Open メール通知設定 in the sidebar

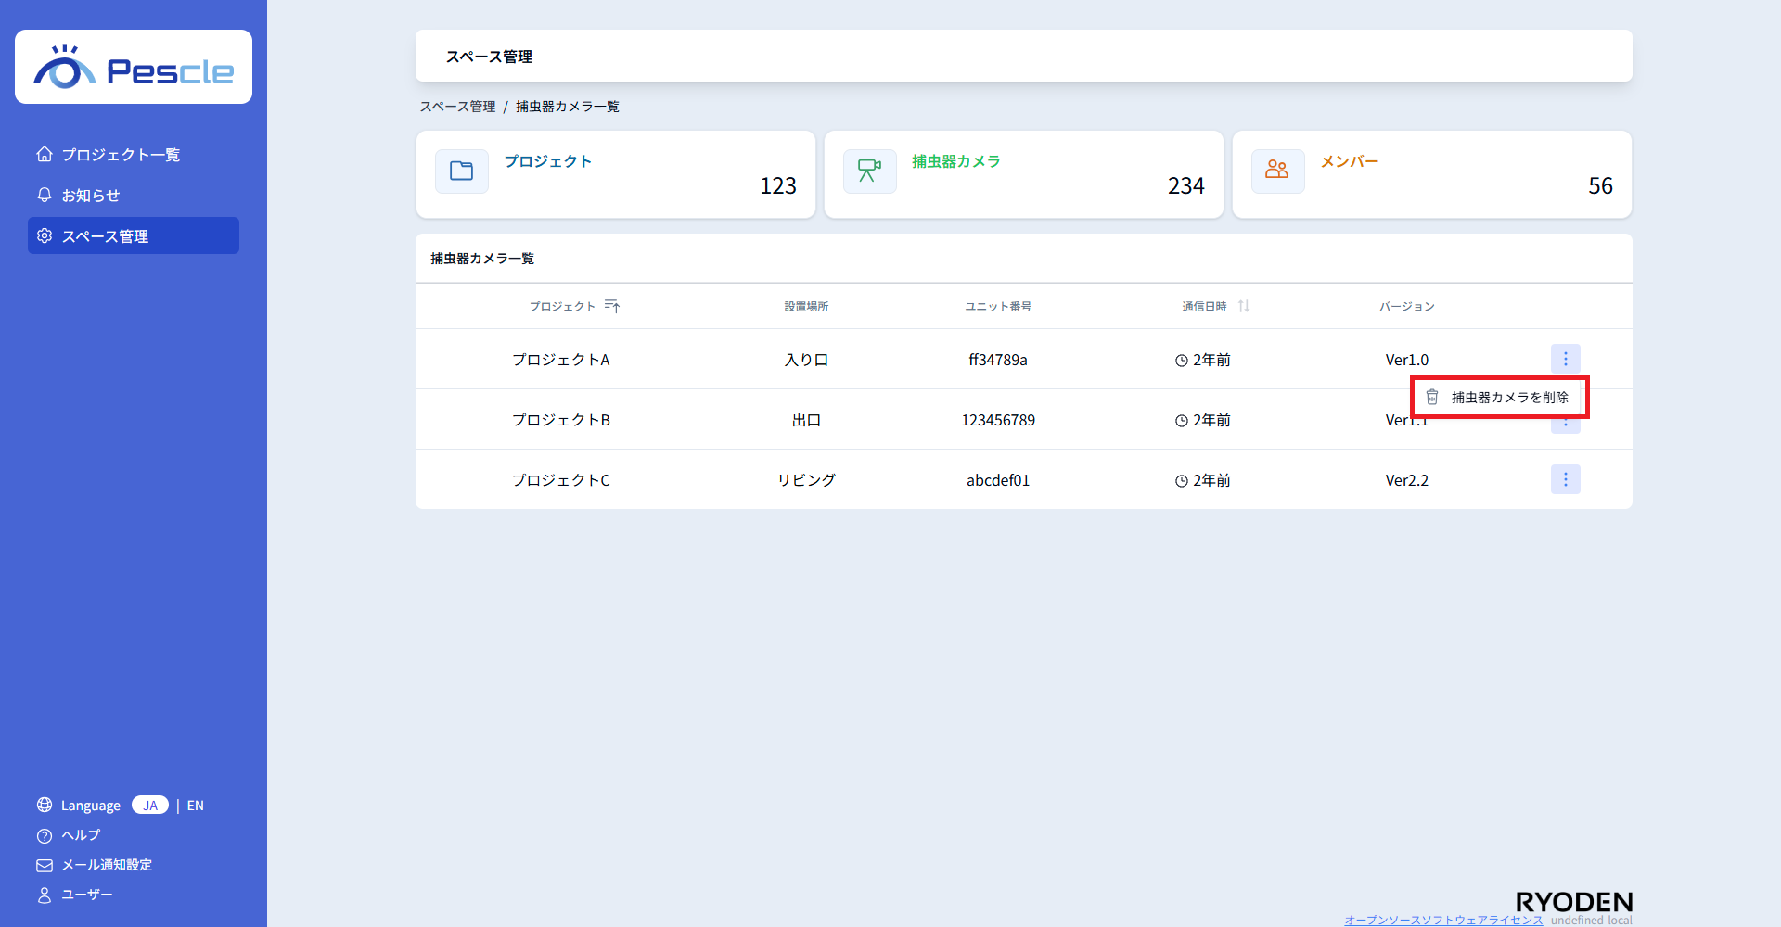coord(106,865)
